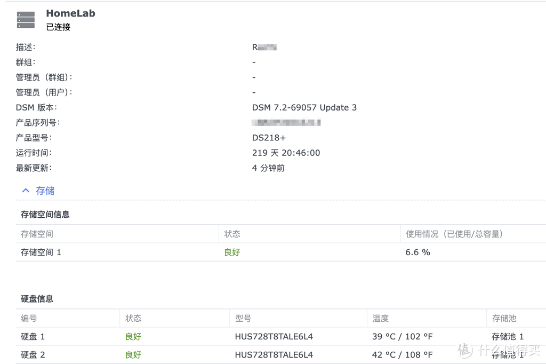Image resolution: width=546 pixels, height=364 pixels.
Task: Click 良好 status of 硬盘 1
Action: (133, 336)
